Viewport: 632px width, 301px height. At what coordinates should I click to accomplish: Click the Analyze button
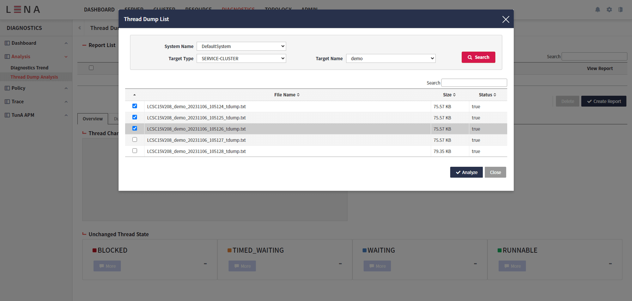pos(466,172)
